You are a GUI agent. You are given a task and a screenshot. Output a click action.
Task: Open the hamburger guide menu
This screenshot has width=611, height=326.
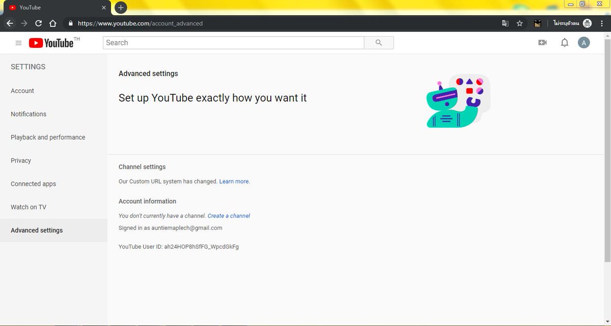pyautogui.click(x=18, y=43)
